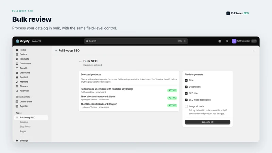Screen dimensions: 272x153
Task: Enable the Image alt texts checkbox
Action: point(186,106)
